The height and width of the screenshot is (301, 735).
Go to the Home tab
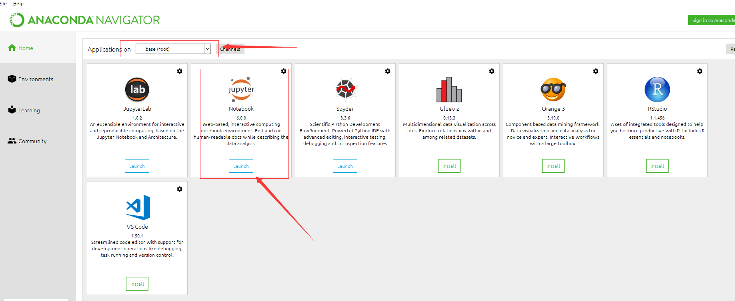tap(38, 48)
